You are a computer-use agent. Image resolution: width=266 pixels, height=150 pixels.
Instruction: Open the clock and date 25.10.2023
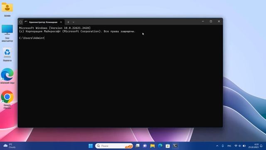(x=254, y=146)
